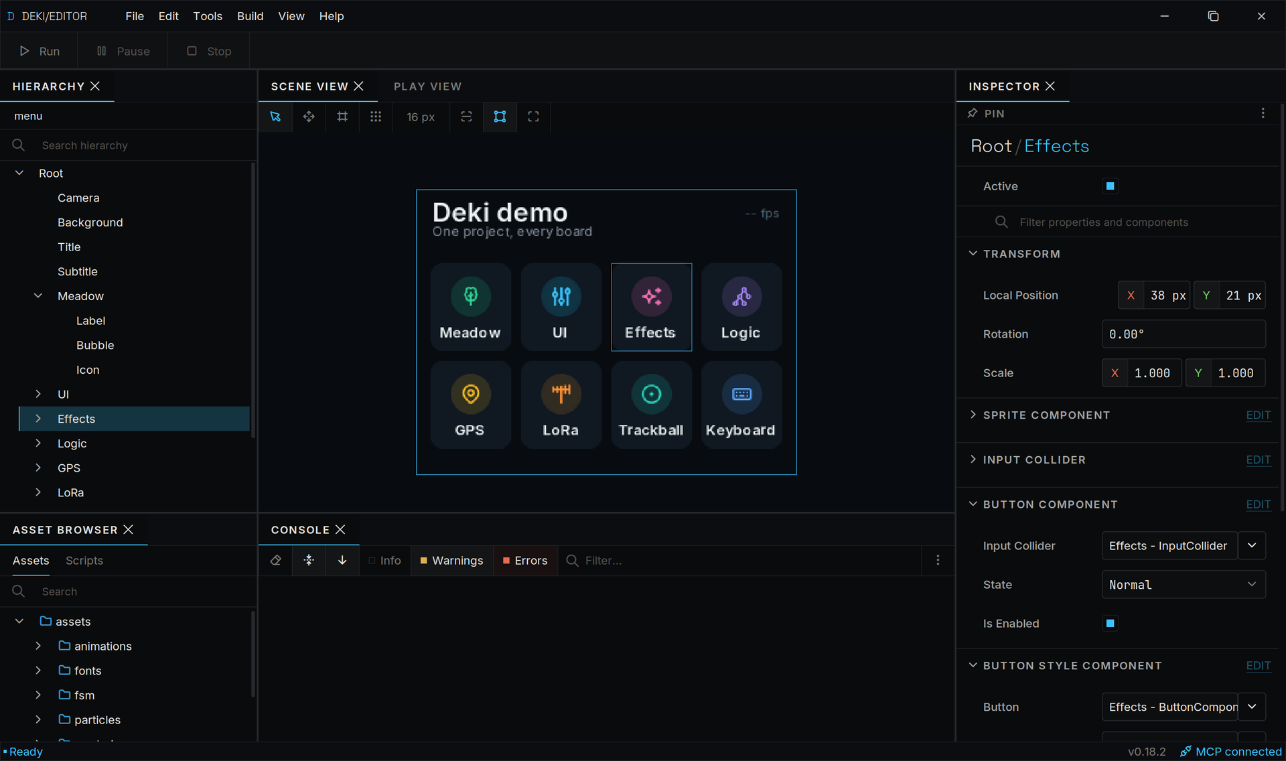Click the fullscreen frame icon in scene toolbar
1286x761 pixels.
tap(533, 117)
